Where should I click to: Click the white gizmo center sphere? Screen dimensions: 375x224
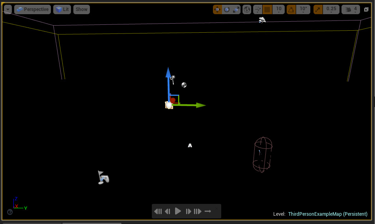(x=169, y=105)
